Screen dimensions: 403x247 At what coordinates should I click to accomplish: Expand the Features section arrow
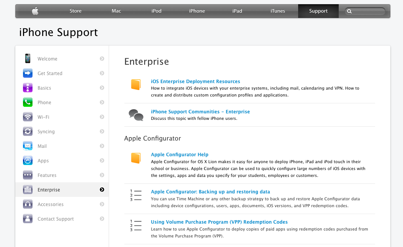pos(102,175)
